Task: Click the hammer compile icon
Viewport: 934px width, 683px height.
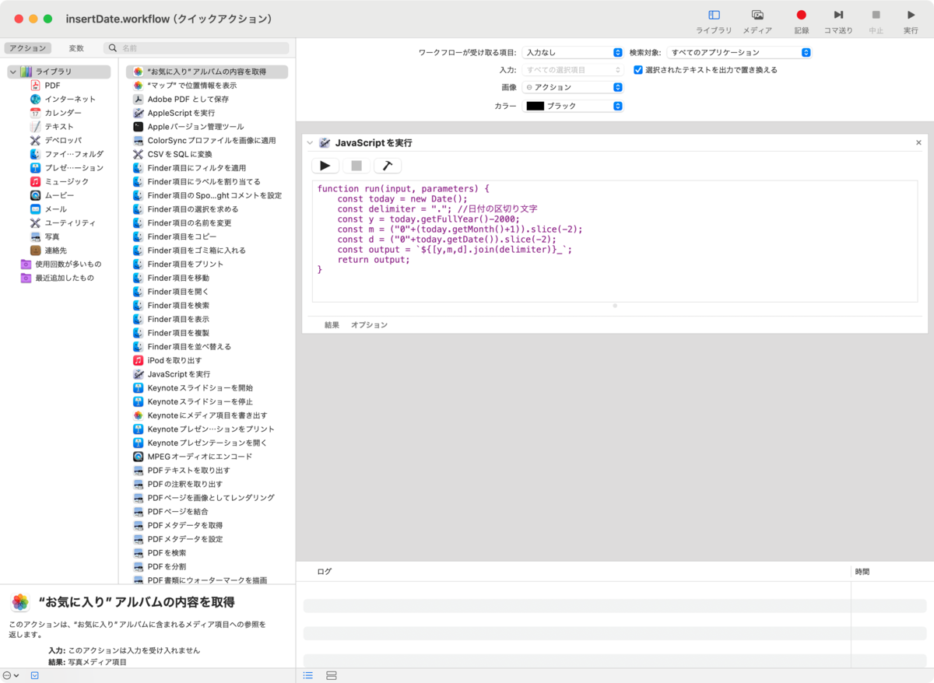Action: tap(388, 166)
